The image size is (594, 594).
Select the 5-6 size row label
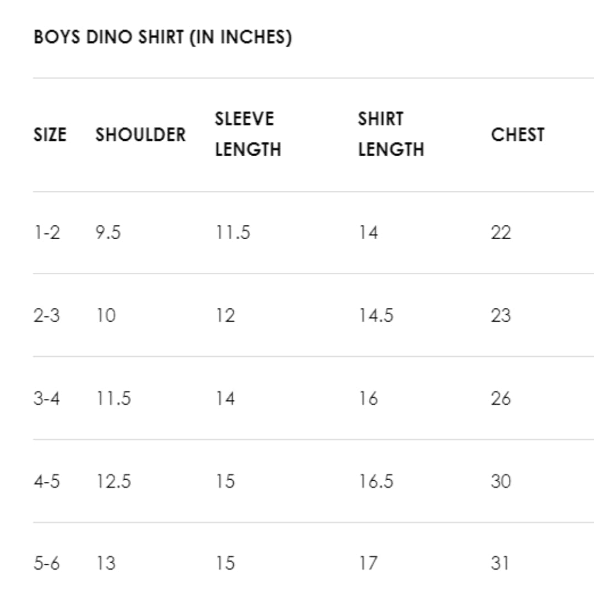(47, 564)
